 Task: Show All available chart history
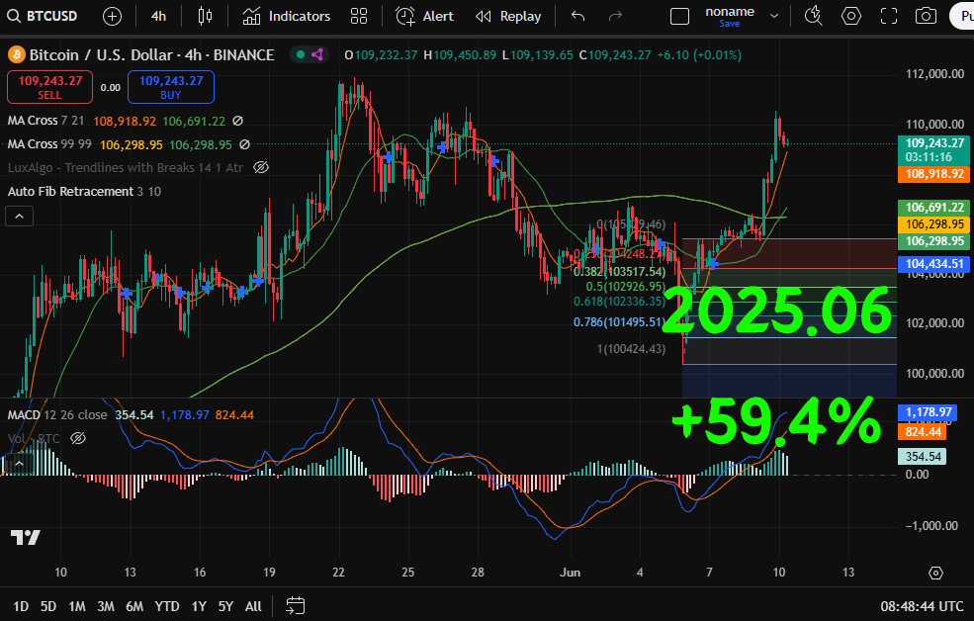[253, 606]
